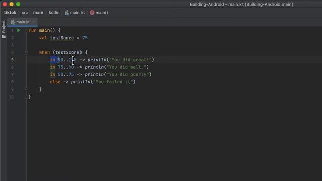
Task: Click fold end marker on line 9
Action: click(26, 89)
